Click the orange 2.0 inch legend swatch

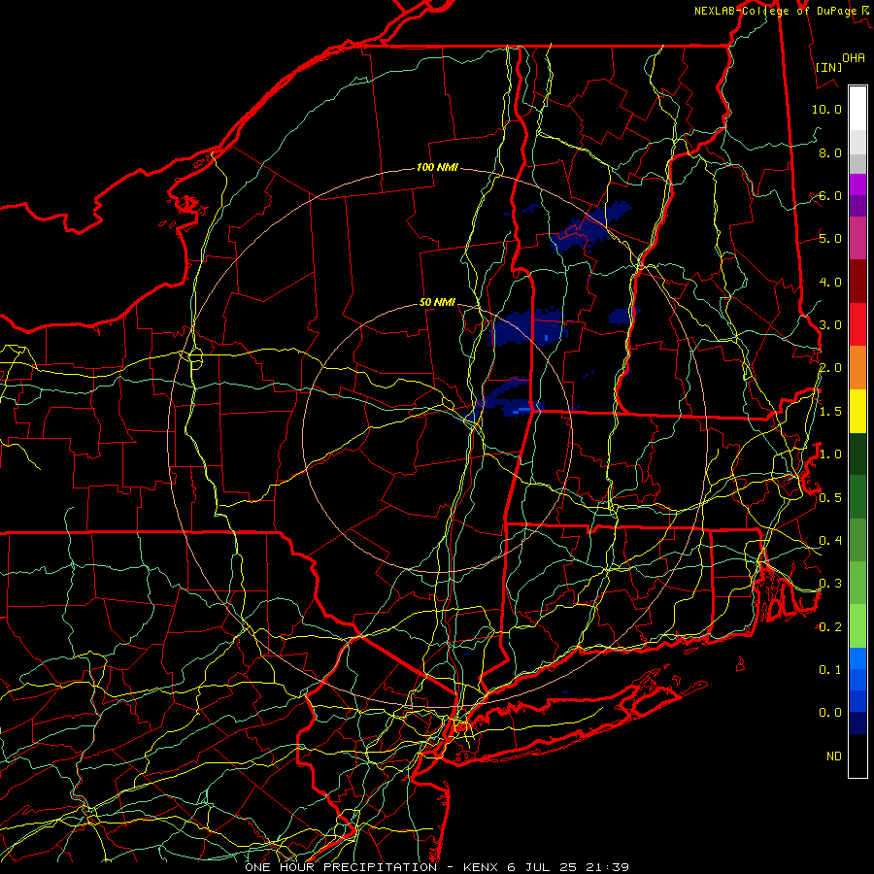pos(857,368)
